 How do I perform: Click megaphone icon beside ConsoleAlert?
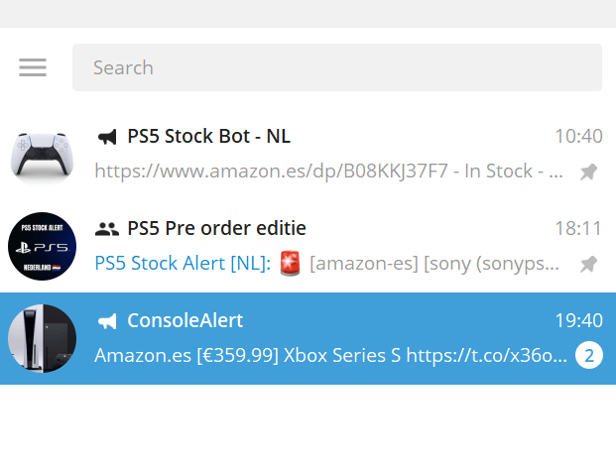(107, 321)
